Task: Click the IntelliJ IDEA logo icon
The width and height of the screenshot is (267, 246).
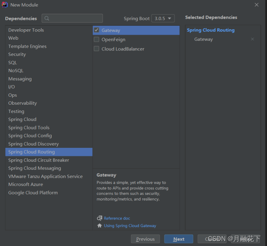Action: [x=5, y=5]
